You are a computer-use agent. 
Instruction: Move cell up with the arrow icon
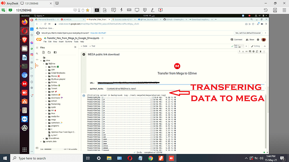[240, 51]
